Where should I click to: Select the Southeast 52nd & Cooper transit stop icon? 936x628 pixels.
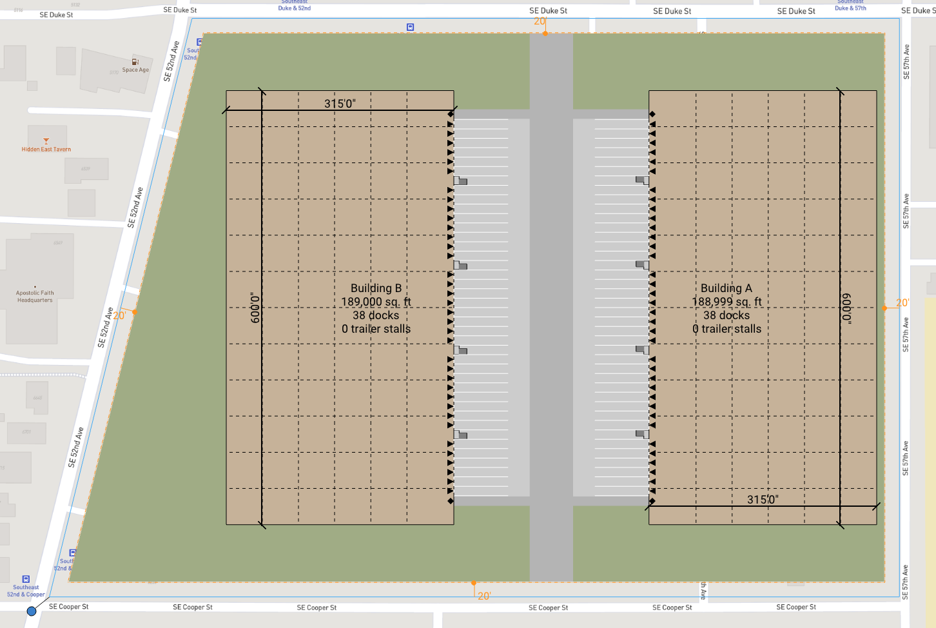(x=26, y=578)
